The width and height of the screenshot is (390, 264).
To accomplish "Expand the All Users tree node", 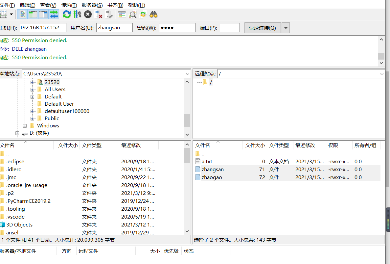I will click(x=32, y=90).
